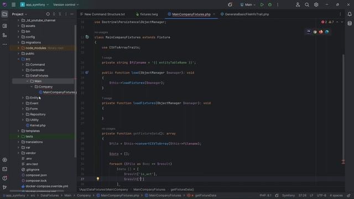Open the Terminal tool window

click(4, 169)
